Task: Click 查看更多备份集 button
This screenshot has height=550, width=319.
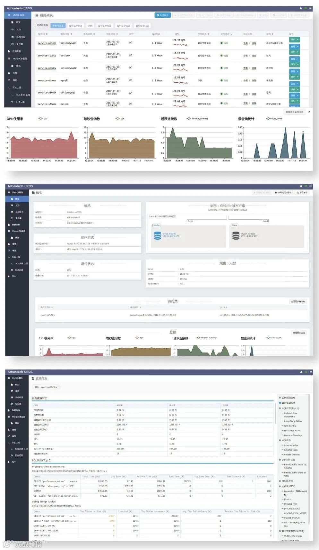Action: coord(298,301)
